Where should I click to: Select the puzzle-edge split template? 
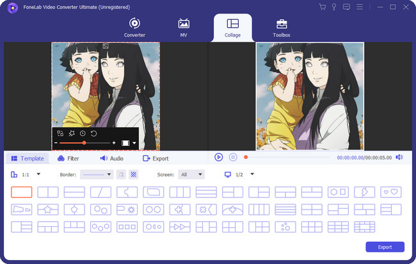pyautogui.click(x=127, y=192)
